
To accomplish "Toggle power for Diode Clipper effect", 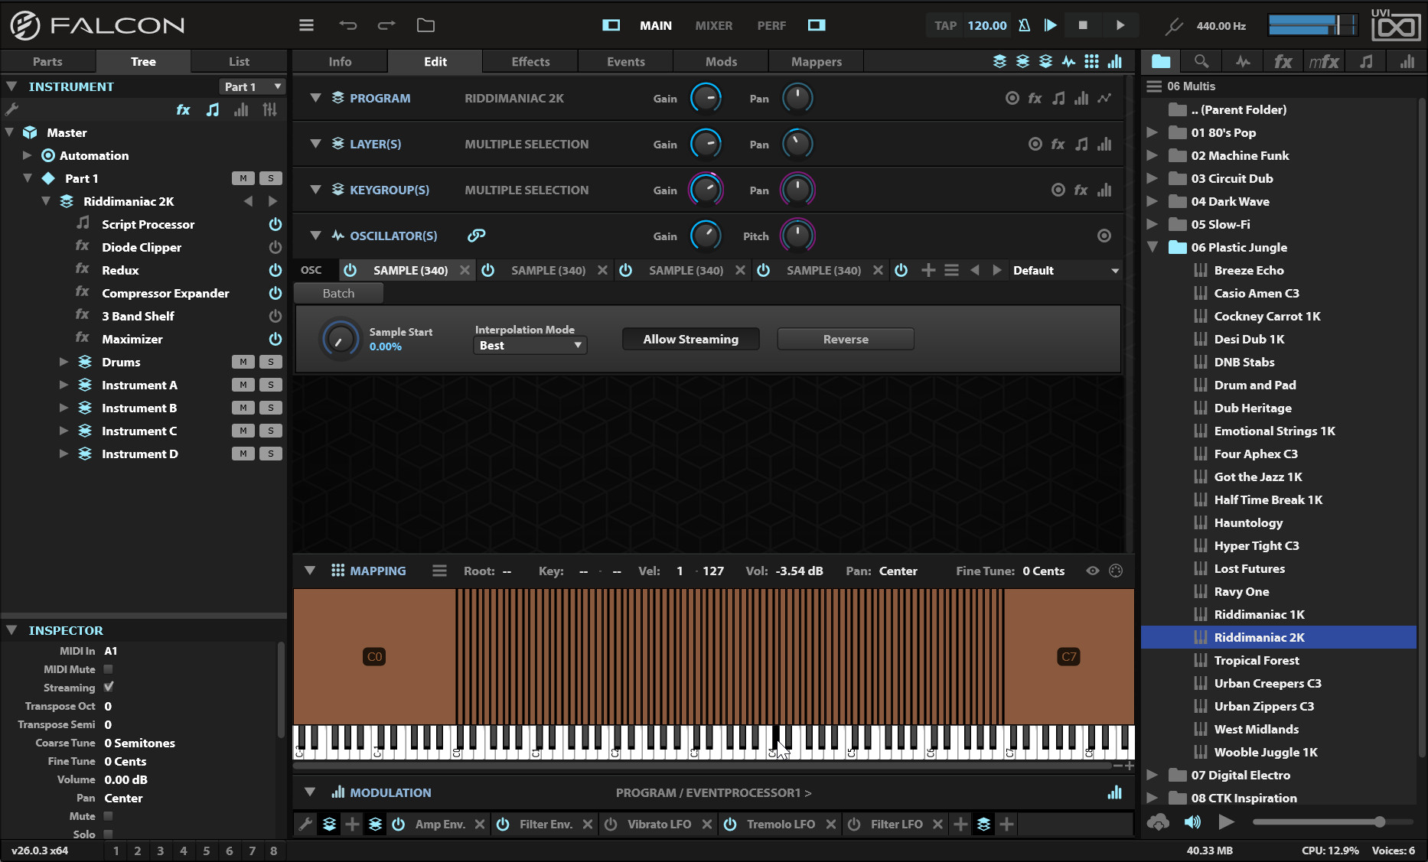I will pyautogui.click(x=275, y=247).
